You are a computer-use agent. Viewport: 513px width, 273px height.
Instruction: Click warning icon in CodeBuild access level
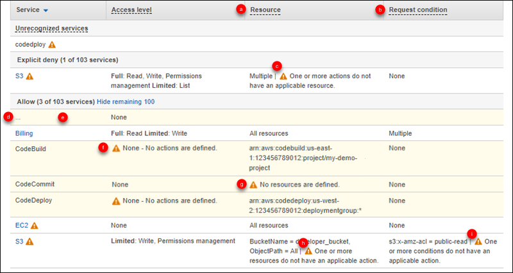pos(116,148)
